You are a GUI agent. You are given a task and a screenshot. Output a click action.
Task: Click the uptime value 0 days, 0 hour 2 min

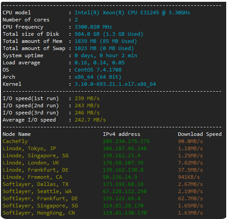click(x=106, y=55)
